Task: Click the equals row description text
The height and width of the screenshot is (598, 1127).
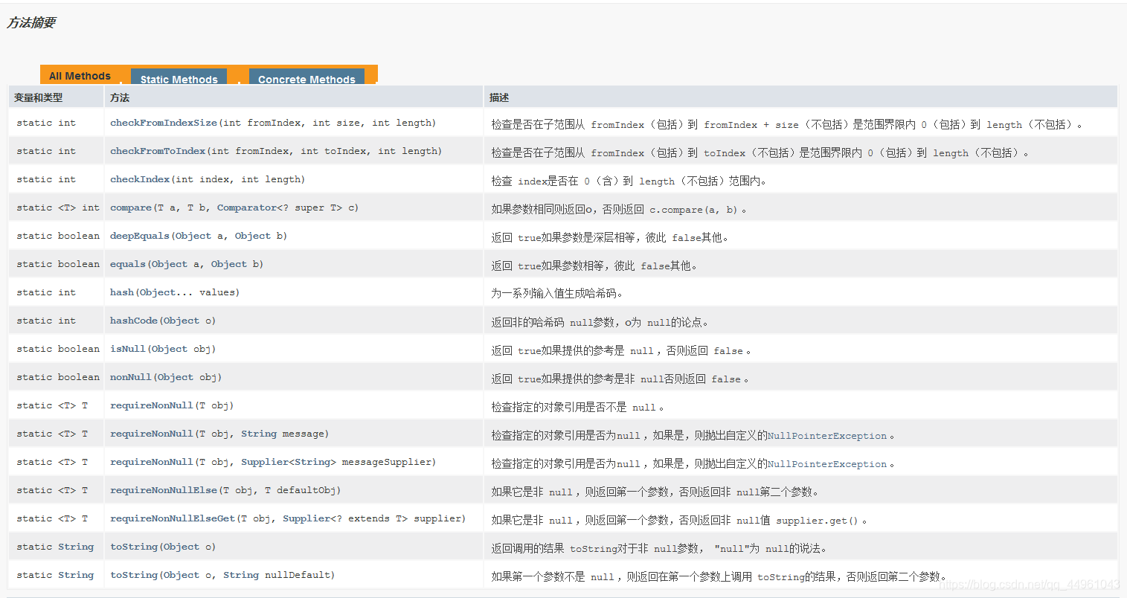Action: click(594, 266)
